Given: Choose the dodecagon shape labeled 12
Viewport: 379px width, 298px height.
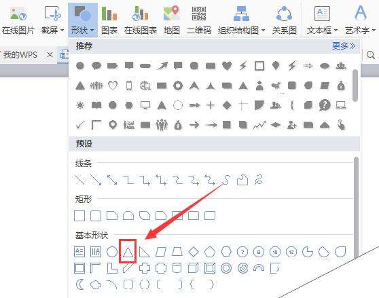Looking at the screenshot, I should point(291,252).
